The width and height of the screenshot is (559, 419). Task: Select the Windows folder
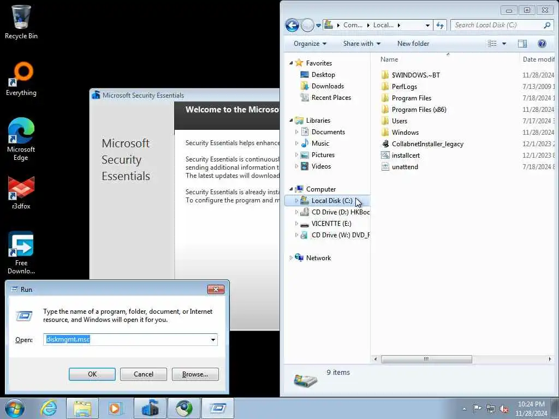click(405, 132)
